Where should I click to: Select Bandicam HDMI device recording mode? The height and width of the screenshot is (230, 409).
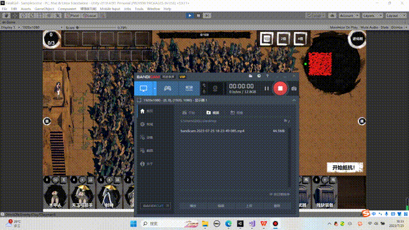[189, 88]
